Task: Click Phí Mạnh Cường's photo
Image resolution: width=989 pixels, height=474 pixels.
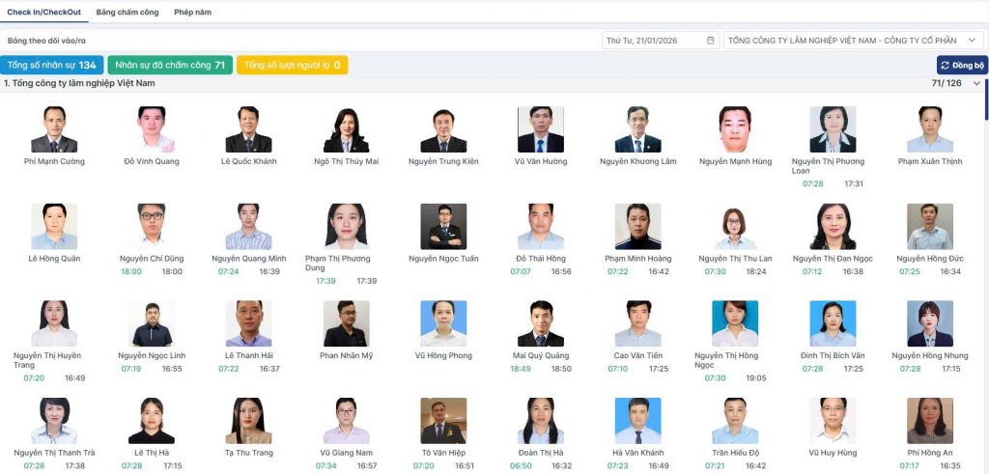Action: 54,129
